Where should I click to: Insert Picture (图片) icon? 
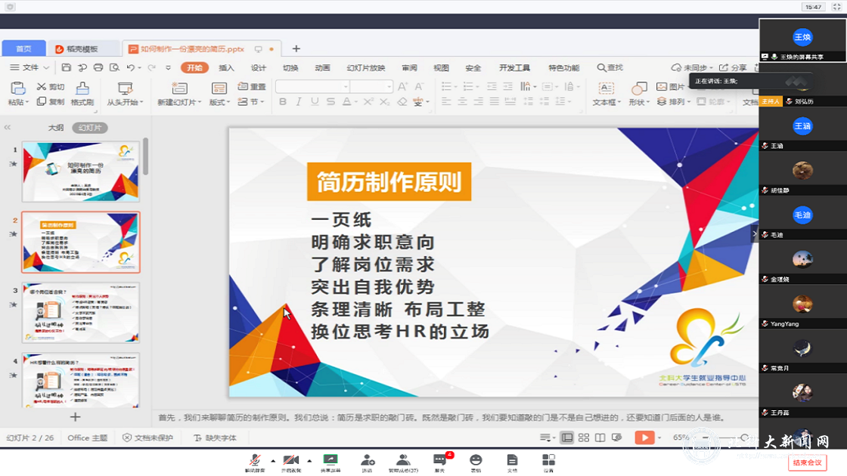(x=661, y=86)
